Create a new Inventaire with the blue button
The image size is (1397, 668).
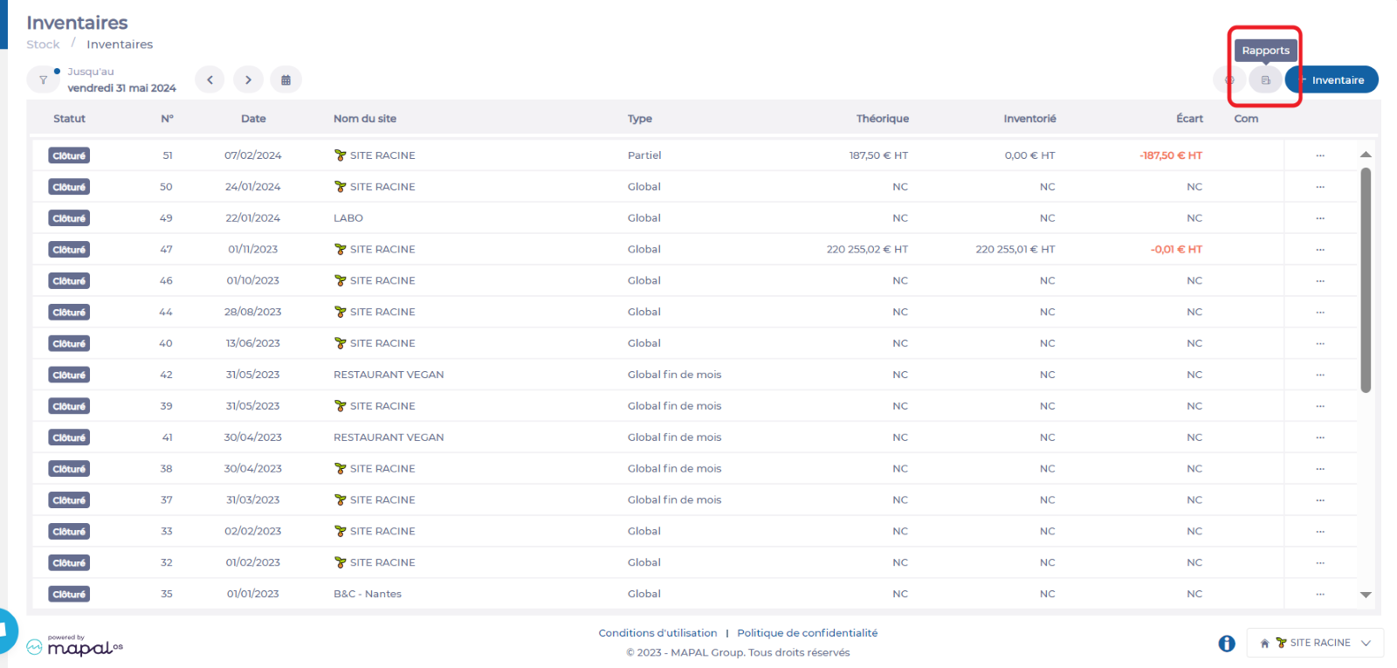[1332, 79]
